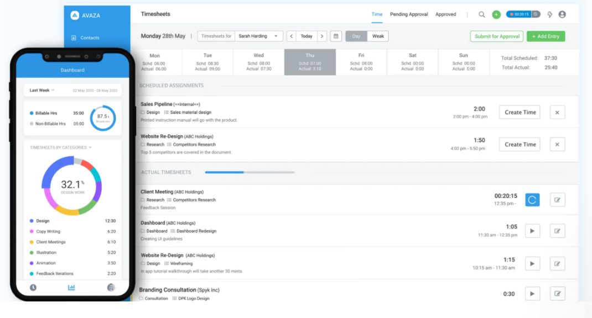Open the Approved tab
The height and width of the screenshot is (318, 592).
coord(445,14)
